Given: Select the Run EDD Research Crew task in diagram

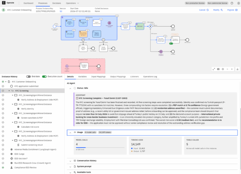Looking at the screenshot, I should [x=161, y=40].
